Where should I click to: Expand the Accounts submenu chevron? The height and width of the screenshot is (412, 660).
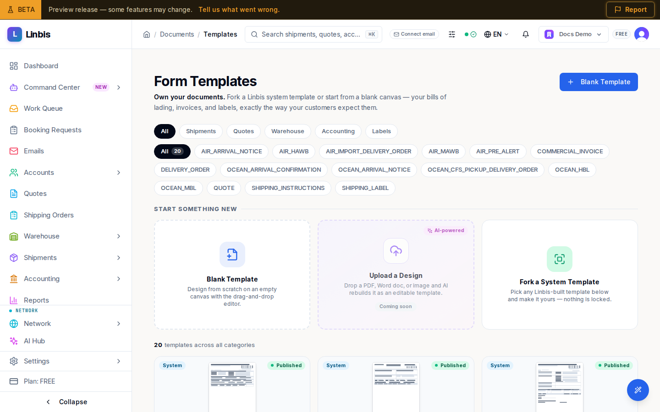coord(119,173)
